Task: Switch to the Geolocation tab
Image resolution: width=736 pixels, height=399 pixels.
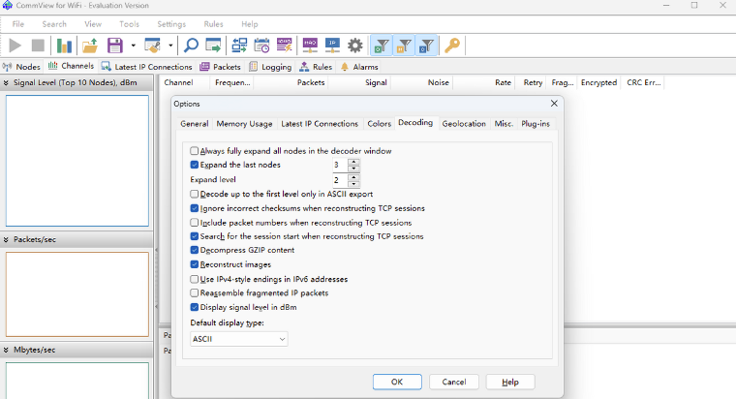Action: coord(463,124)
